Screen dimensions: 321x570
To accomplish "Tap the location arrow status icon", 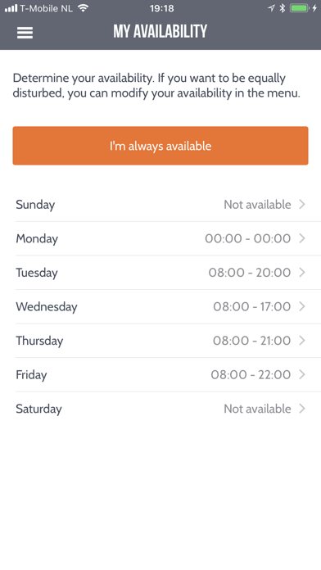I will pyautogui.click(x=271, y=8).
